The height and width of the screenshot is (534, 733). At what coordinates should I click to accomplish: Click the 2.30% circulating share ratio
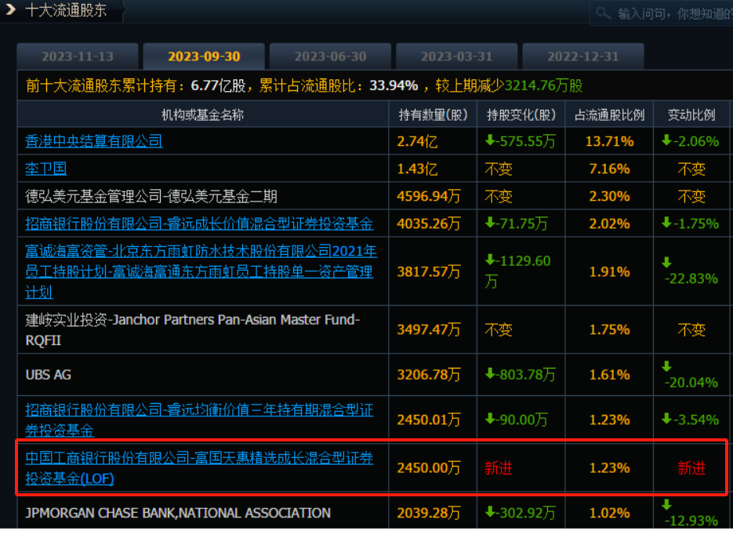click(610, 196)
